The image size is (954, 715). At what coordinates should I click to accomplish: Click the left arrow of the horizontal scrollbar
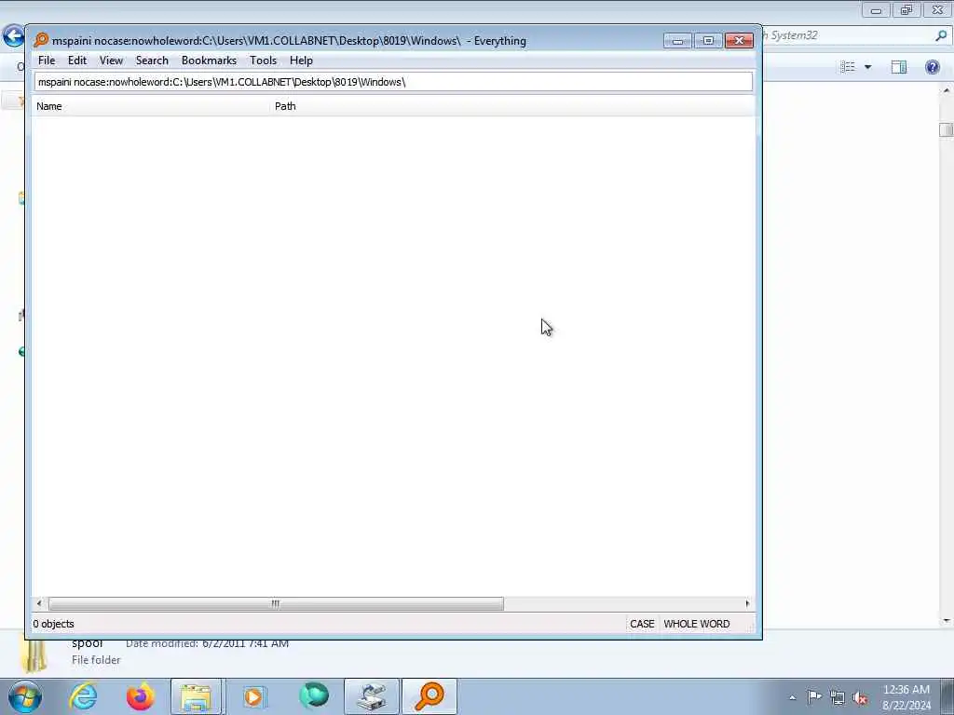[39, 603]
